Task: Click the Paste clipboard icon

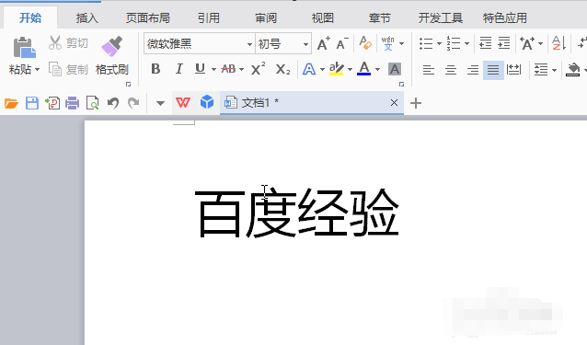Action: [x=25, y=48]
